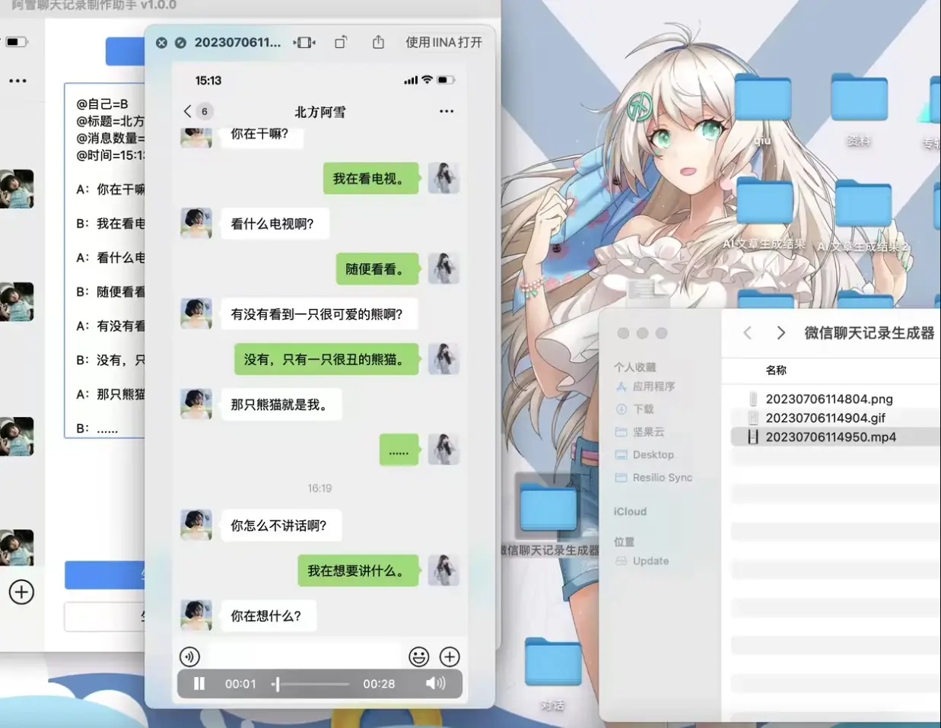Click the emoji smiley icon in chat bar
This screenshot has height=728, width=941.
click(418, 656)
